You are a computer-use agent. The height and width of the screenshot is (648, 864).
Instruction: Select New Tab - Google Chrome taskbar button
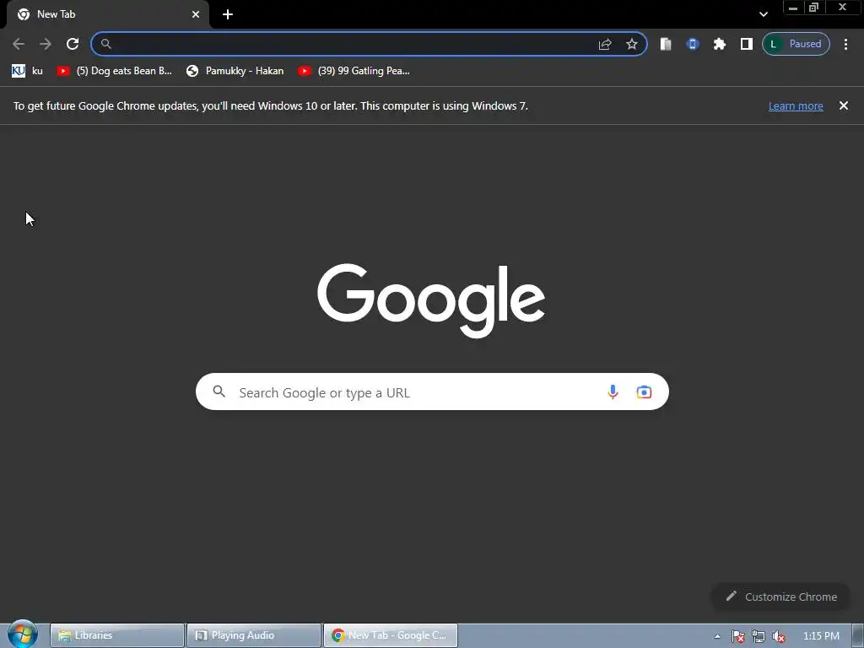click(390, 635)
